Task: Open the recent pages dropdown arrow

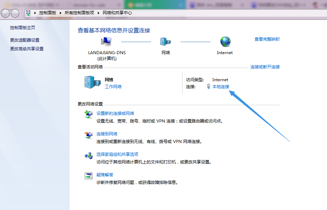Action: (22, 13)
